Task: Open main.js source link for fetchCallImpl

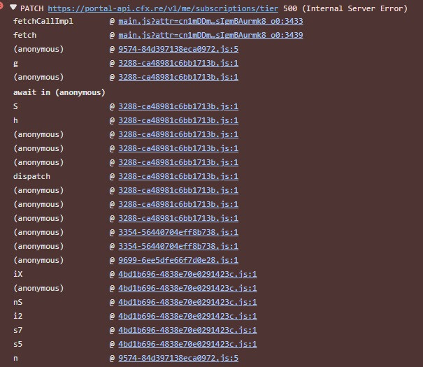Action: pos(210,22)
